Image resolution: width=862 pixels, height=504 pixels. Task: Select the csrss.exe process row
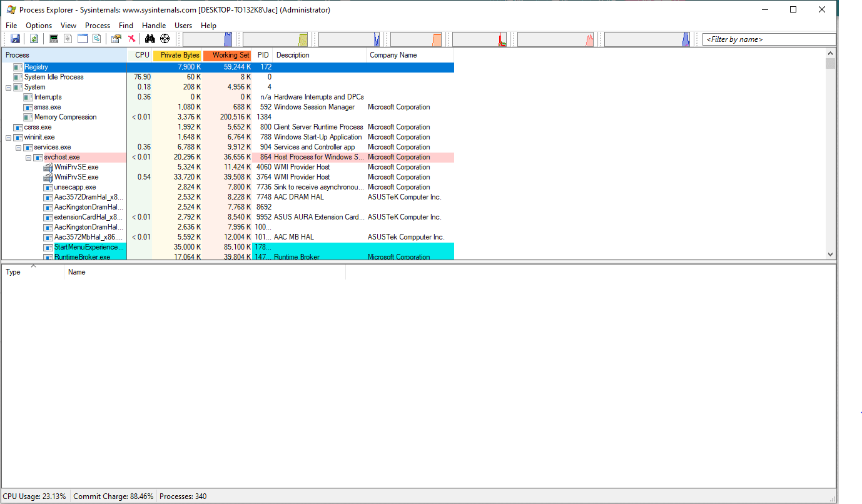click(228, 127)
